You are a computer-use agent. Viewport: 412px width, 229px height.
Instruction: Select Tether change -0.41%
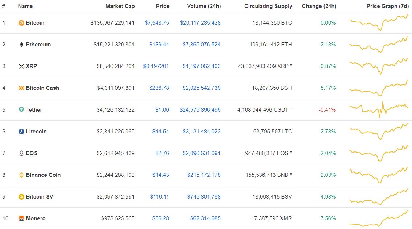(x=327, y=110)
